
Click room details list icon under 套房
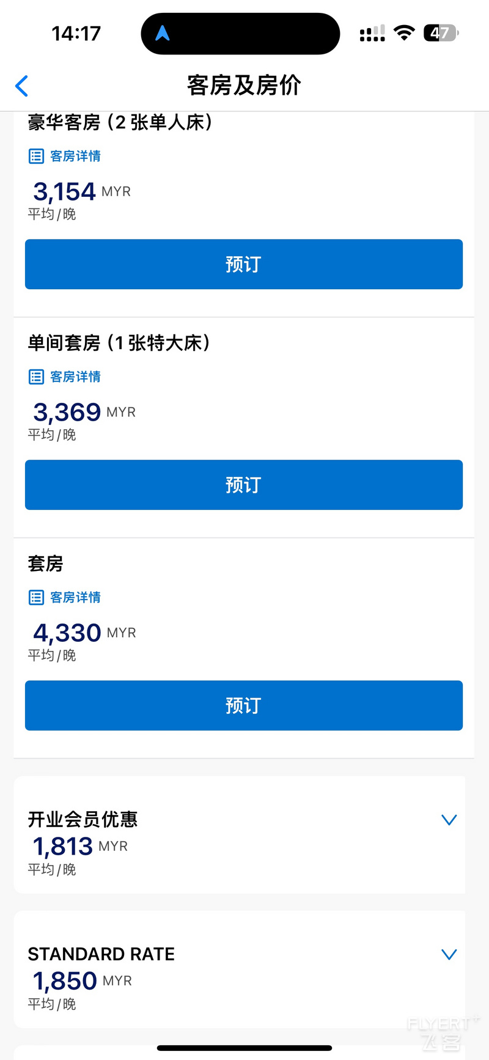(x=36, y=598)
